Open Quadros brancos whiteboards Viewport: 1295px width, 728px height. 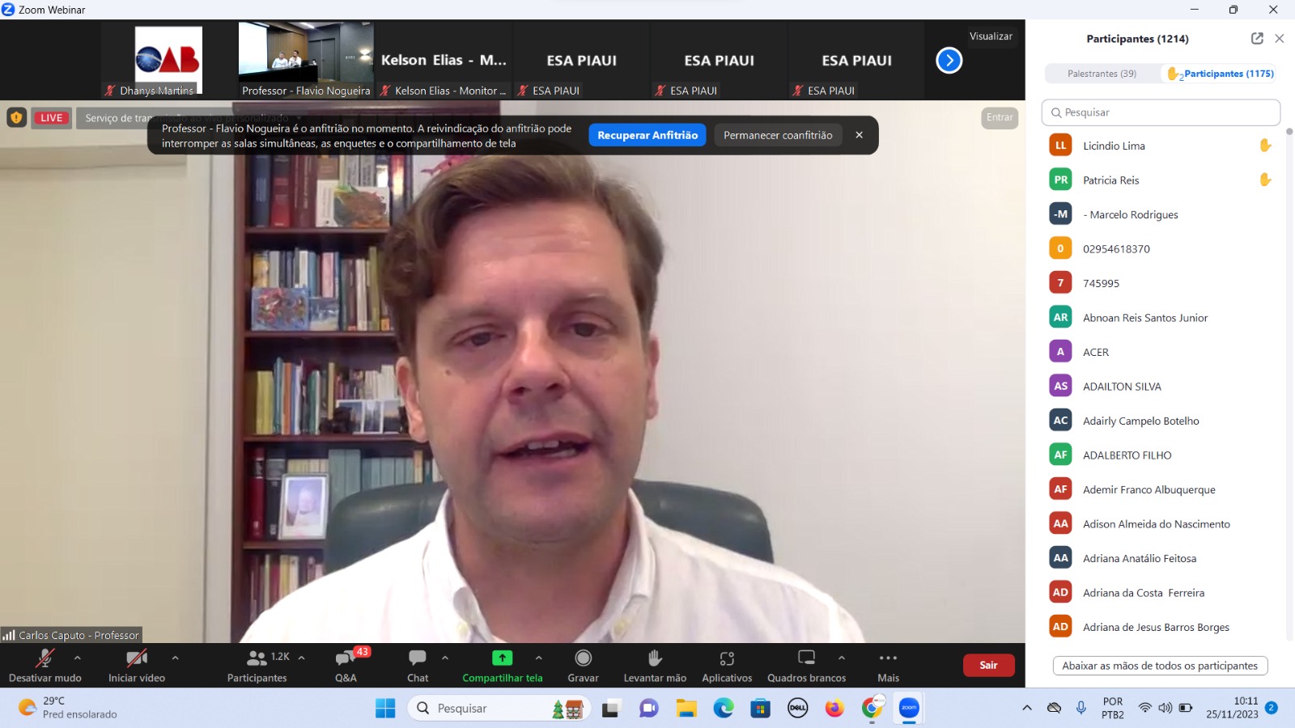[x=806, y=658]
